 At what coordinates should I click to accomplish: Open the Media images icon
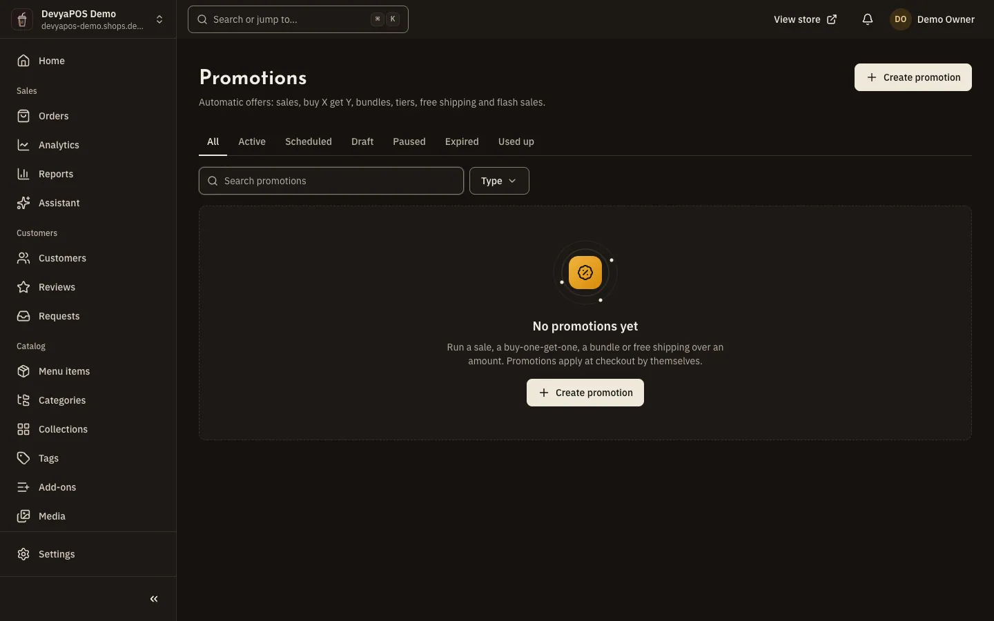(x=23, y=516)
